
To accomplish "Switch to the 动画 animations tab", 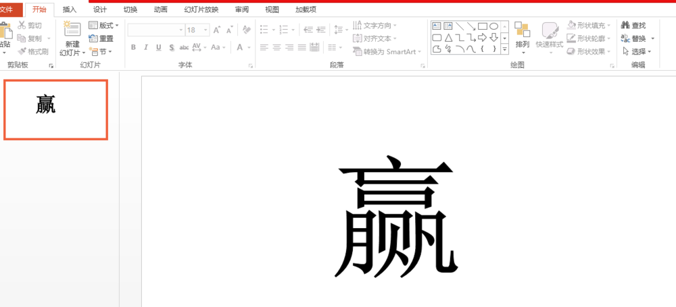I will point(160,9).
